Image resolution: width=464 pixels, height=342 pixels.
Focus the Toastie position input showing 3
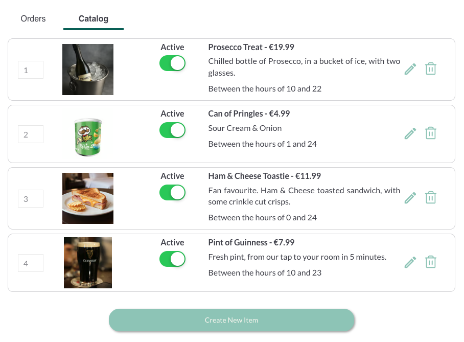(30, 198)
